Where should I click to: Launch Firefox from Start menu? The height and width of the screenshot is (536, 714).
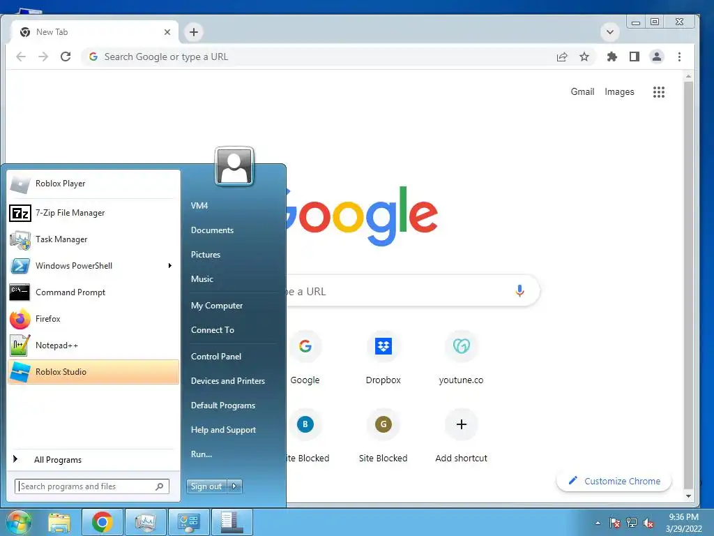(x=93, y=318)
